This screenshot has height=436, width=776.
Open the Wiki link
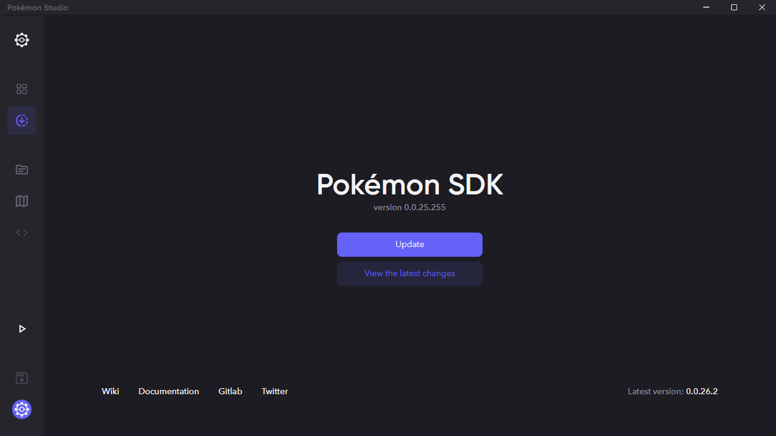coord(110,391)
